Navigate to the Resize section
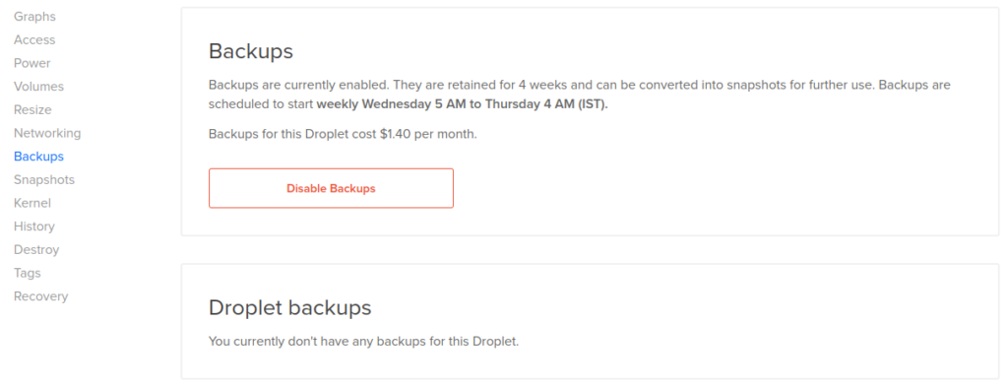Viewport: 1008px width, 388px height. pos(32,110)
